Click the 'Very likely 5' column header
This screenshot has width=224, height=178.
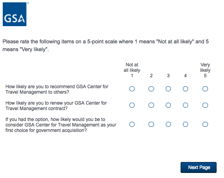click(x=205, y=70)
